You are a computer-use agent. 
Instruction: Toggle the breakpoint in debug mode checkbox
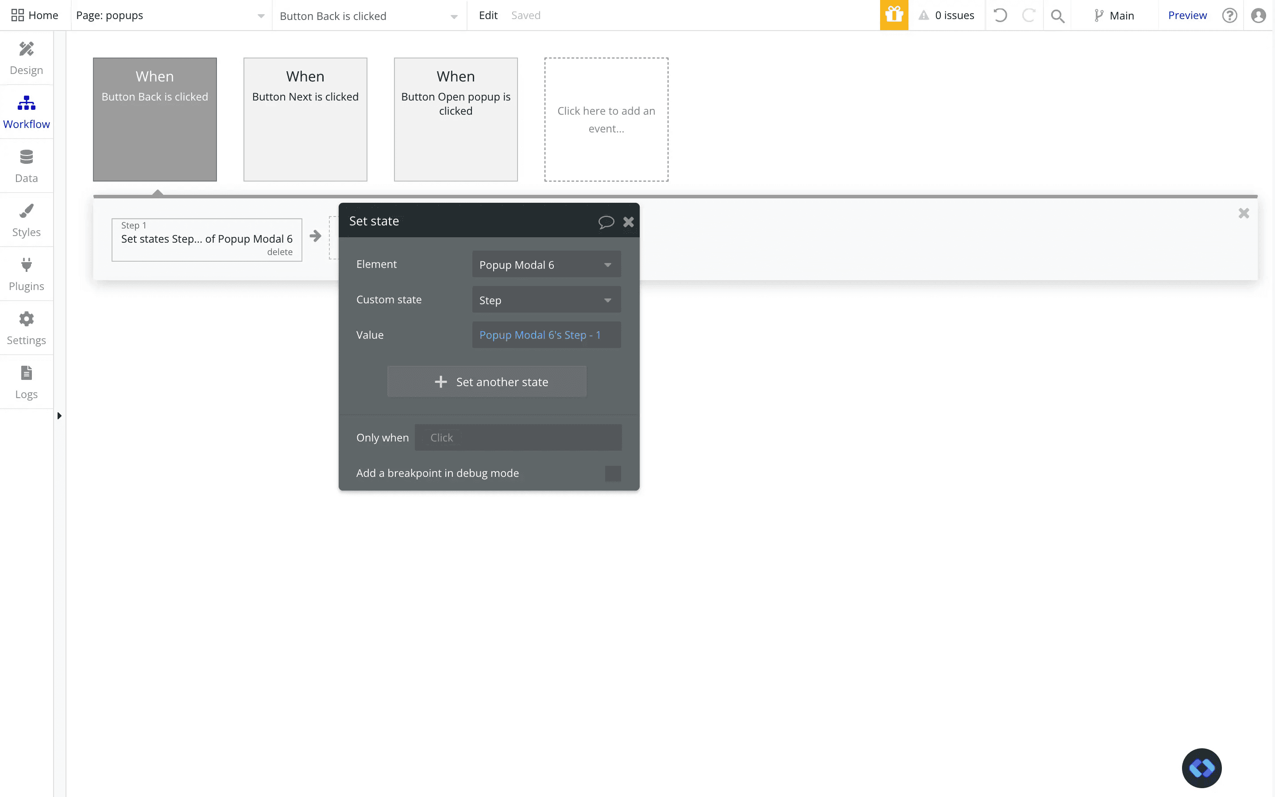click(x=613, y=473)
